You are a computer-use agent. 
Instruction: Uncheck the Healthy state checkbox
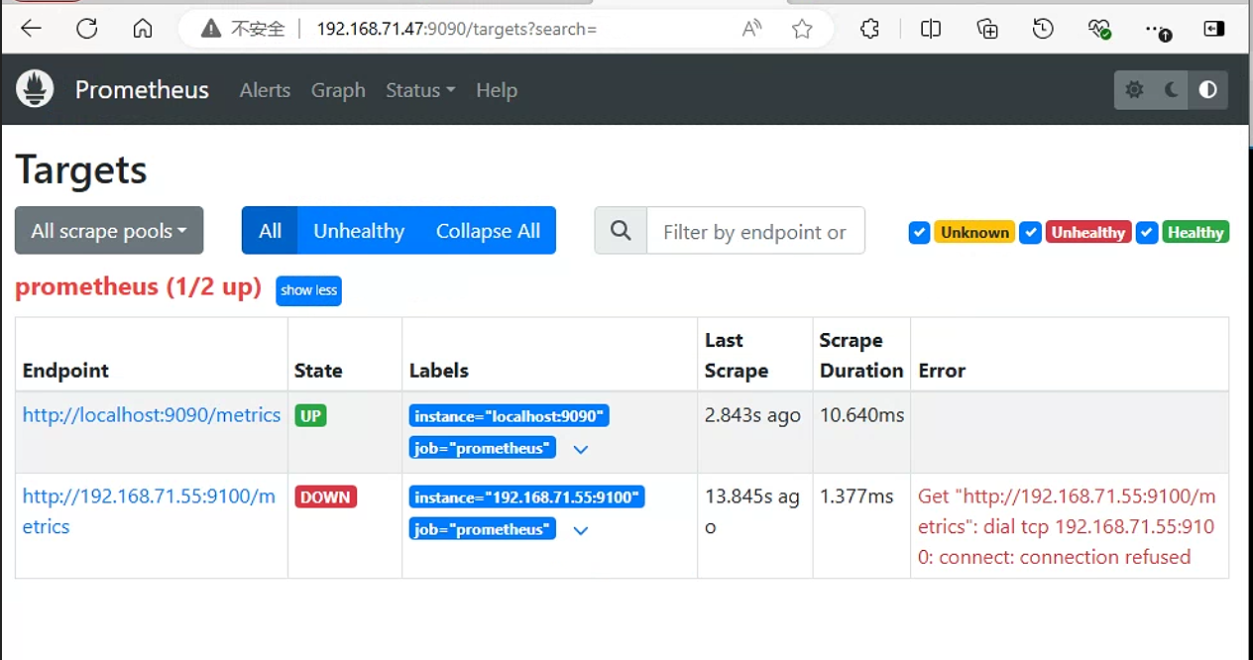click(1147, 233)
